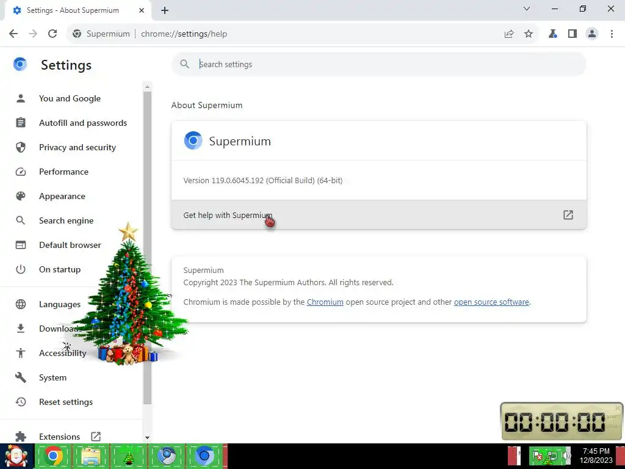Close the Settings - About Supermium tab

coord(142,10)
